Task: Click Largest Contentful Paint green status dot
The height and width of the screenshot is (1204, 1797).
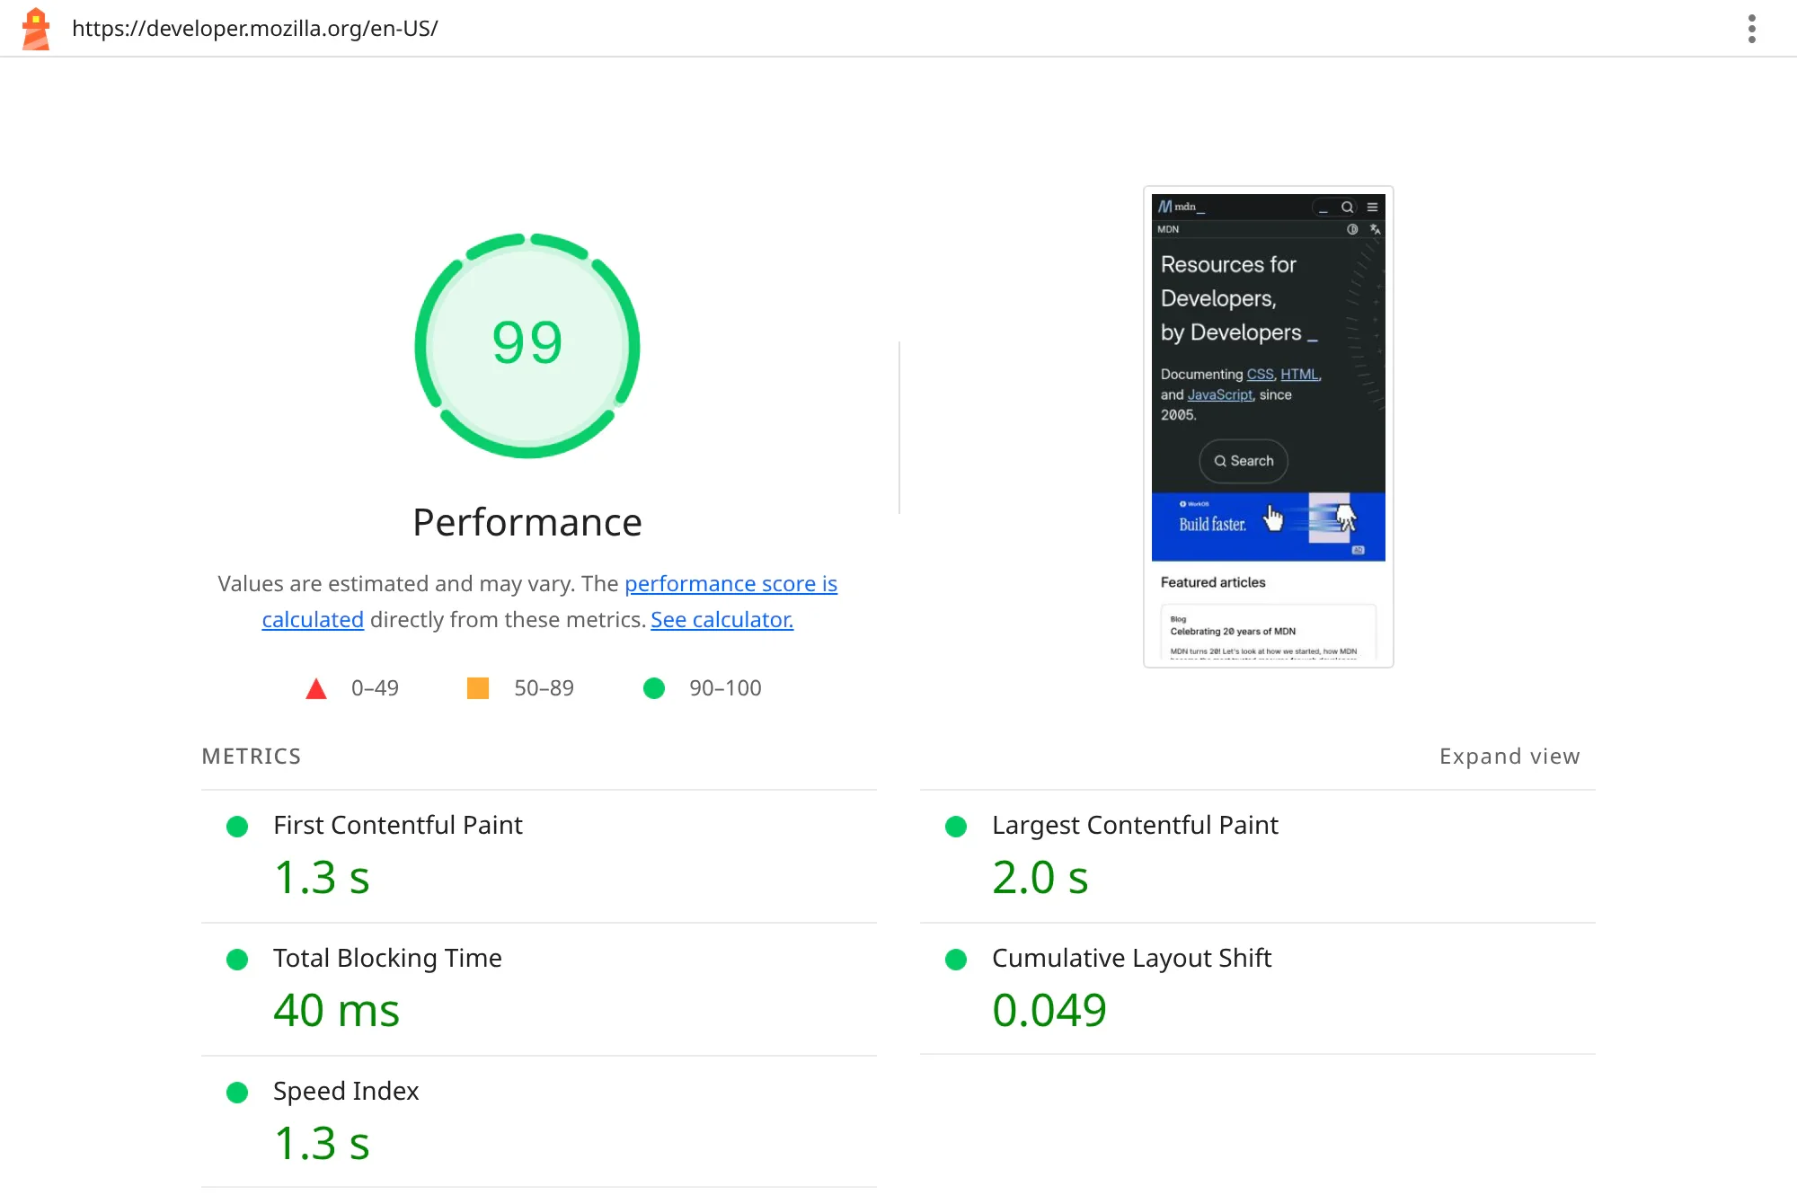Action: coord(956,827)
